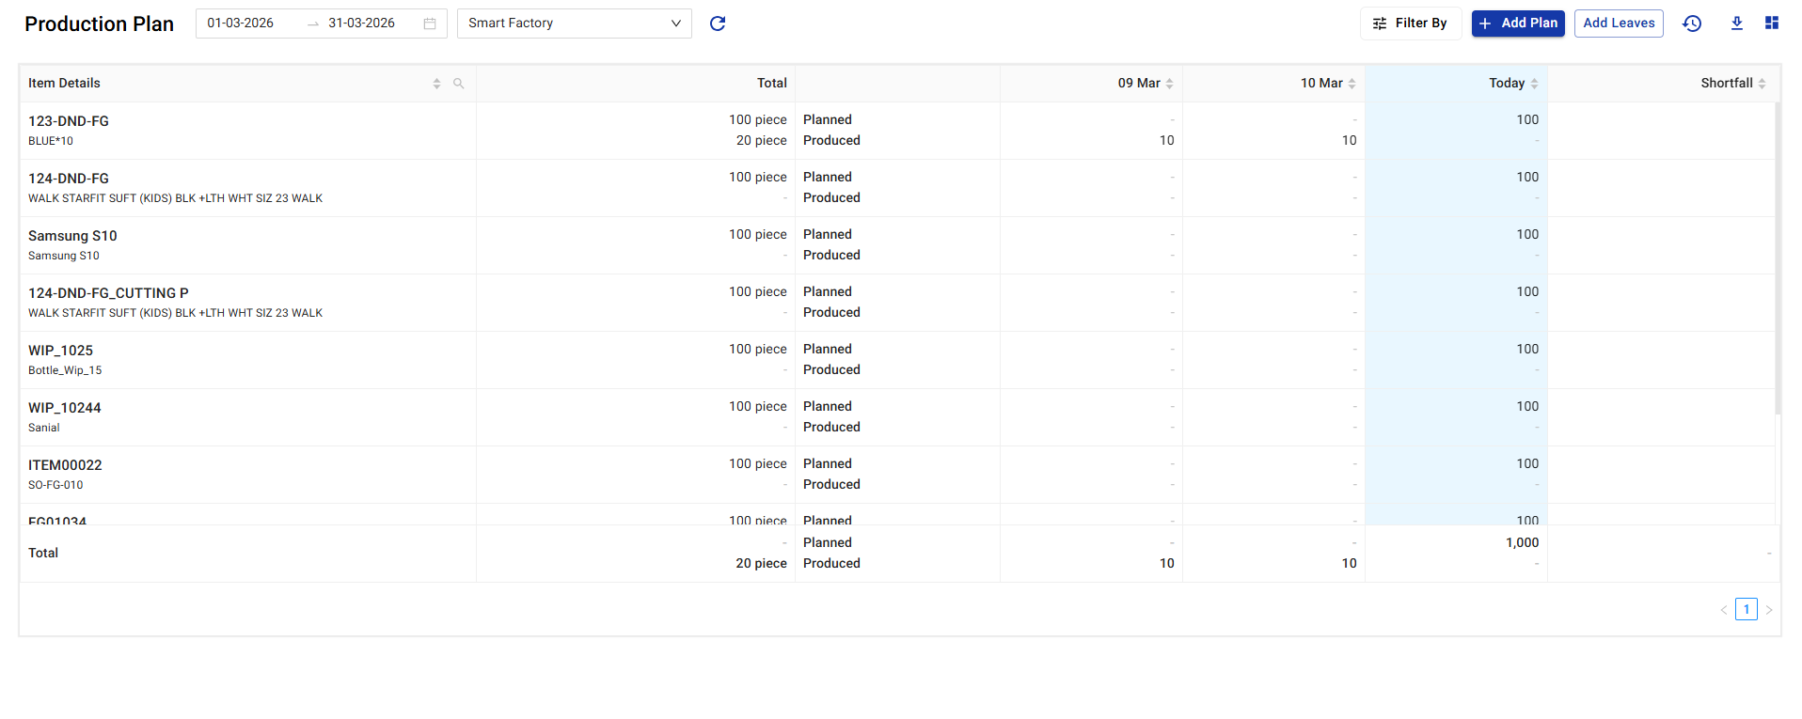
Task: Select page 1 in pagination
Action: 1747,609
